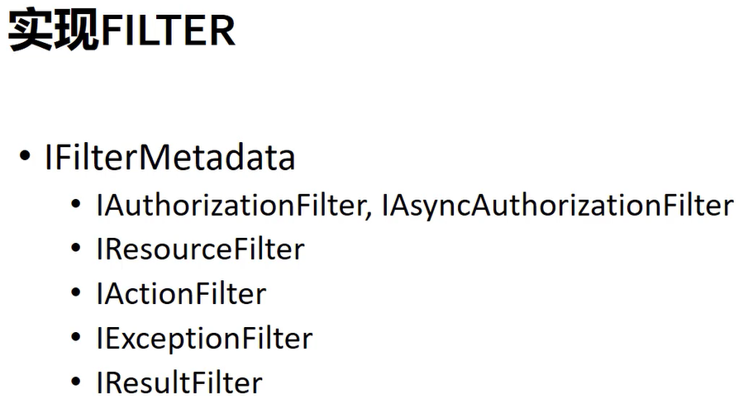The image size is (753, 413).
Task: Click 'Metadata' portion of IFilterMetadata
Action: click(x=217, y=157)
